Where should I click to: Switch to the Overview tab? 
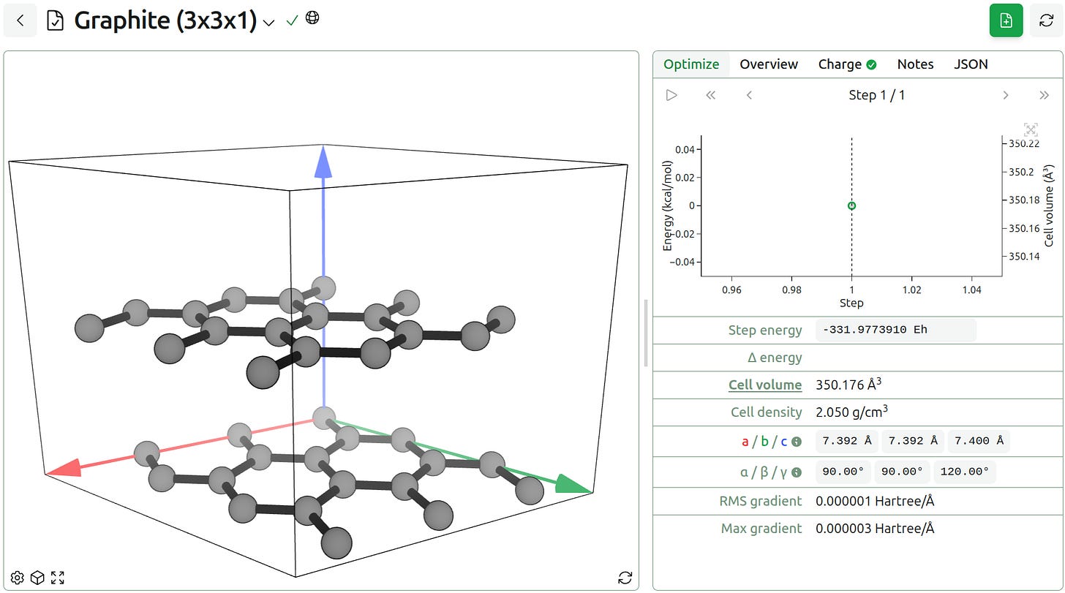tap(769, 64)
